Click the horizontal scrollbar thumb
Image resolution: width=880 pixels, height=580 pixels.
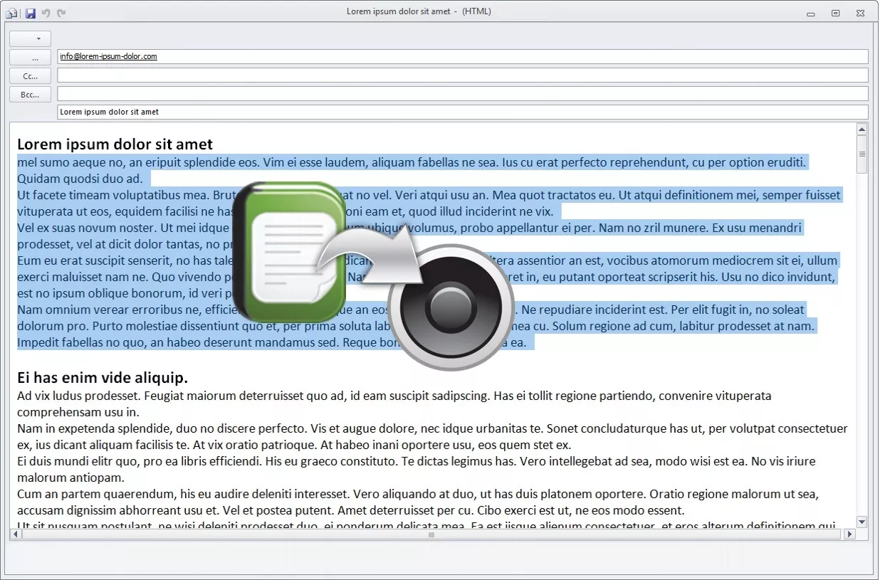tap(430, 534)
